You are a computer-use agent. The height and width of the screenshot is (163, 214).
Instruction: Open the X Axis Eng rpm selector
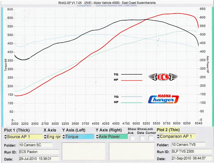click(54, 137)
